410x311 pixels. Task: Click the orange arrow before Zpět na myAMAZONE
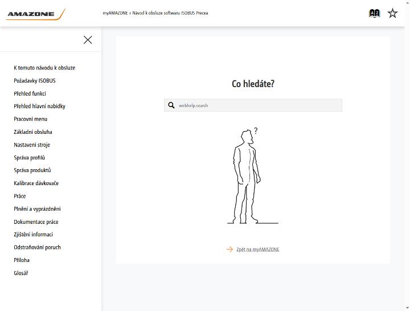click(x=229, y=249)
